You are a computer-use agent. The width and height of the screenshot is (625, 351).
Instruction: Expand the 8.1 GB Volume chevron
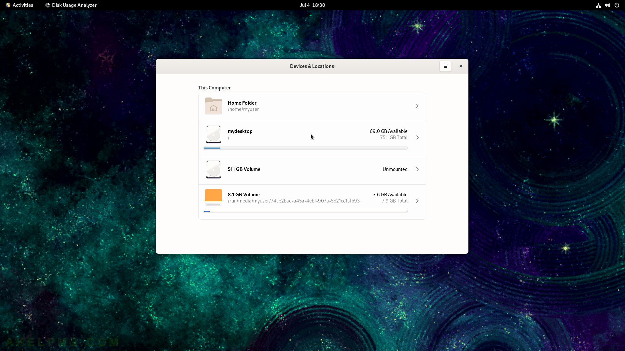tap(417, 201)
